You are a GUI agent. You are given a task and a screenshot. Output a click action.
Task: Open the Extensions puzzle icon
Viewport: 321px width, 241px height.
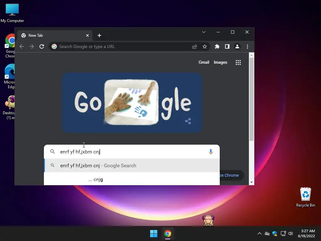click(x=217, y=46)
